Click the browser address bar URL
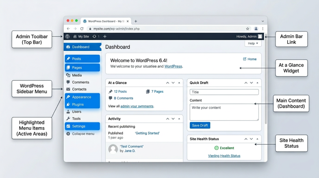The width and height of the screenshot is (319, 178). click(x=117, y=29)
